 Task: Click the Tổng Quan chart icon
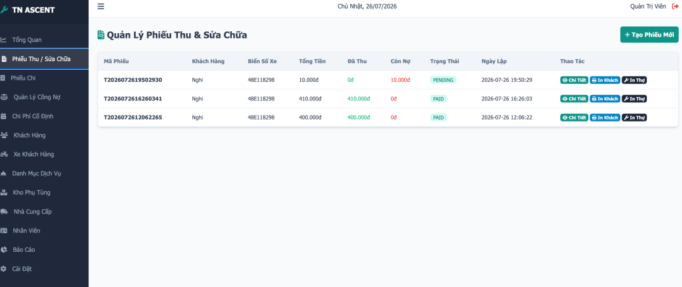[x=3, y=40]
